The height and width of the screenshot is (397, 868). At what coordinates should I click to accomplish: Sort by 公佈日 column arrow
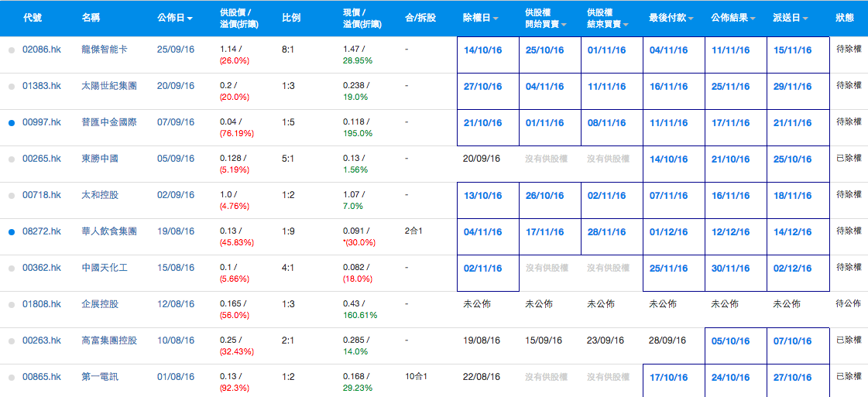tap(190, 18)
